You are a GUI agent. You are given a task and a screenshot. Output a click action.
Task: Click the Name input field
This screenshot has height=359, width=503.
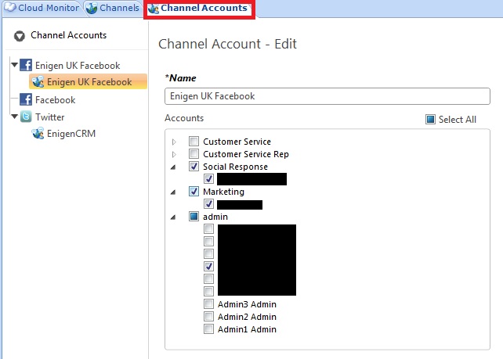point(327,96)
